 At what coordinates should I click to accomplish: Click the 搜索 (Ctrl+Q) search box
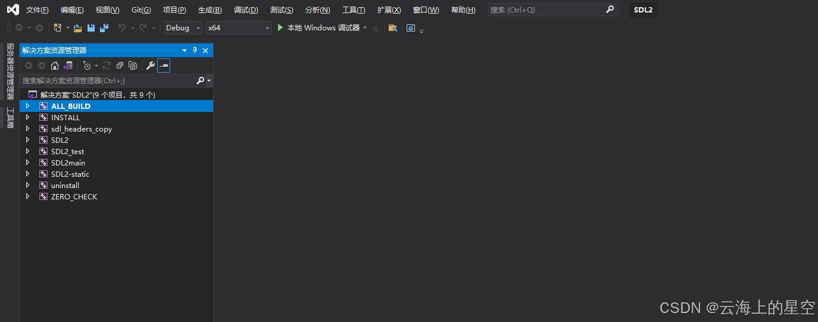(x=552, y=10)
